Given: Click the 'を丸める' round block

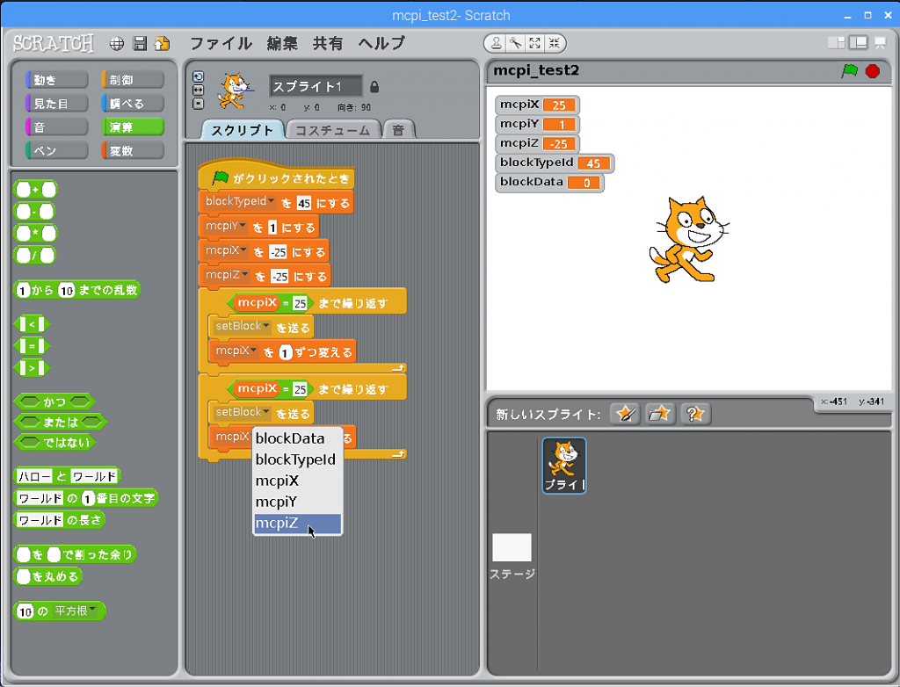Looking at the screenshot, I should tap(48, 576).
